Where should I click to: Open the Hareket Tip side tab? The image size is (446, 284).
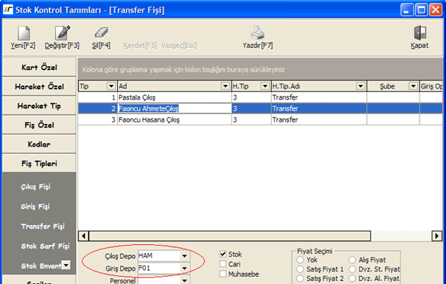click(x=39, y=106)
